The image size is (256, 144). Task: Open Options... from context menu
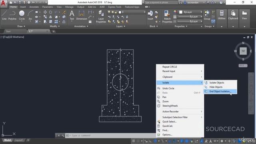pos(180,135)
